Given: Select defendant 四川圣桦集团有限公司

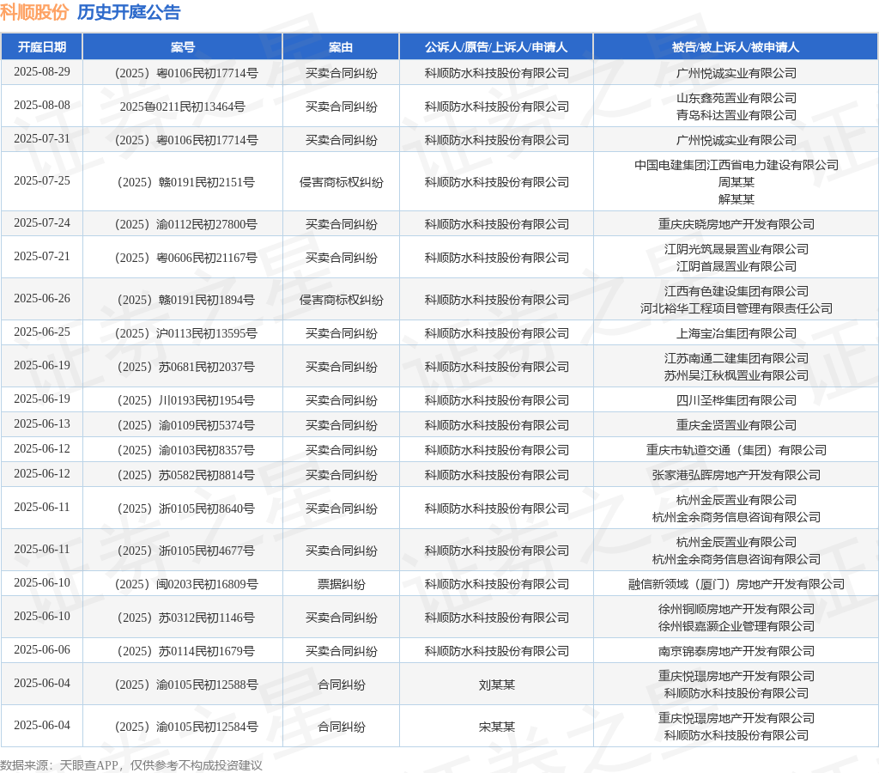Looking at the screenshot, I should [x=736, y=400].
